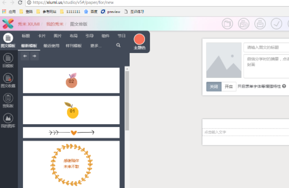
Task: Open the 应用 apps grid bookmark
Action: tap(9, 12)
